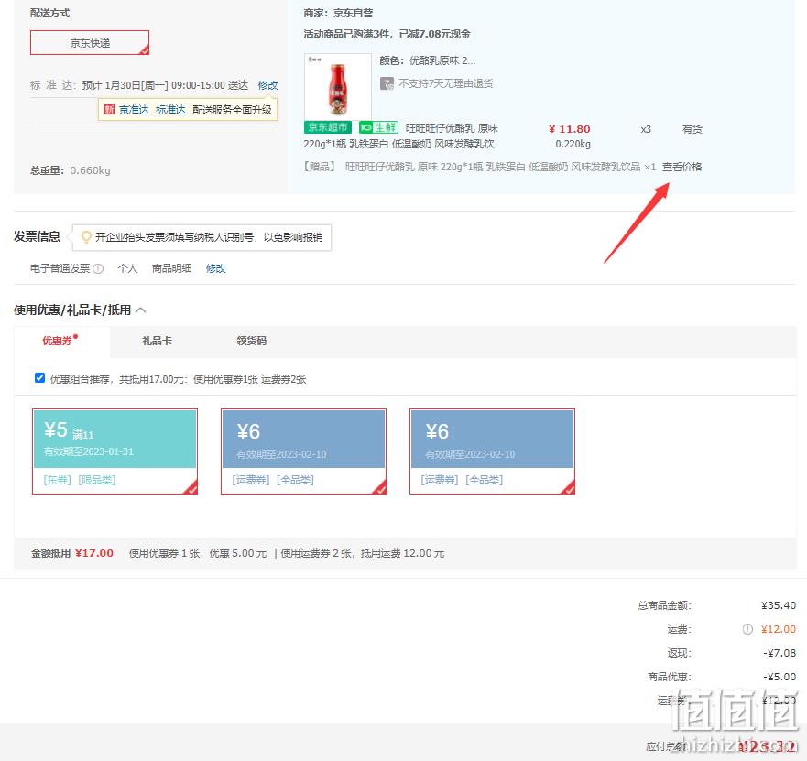The height and width of the screenshot is (761, 807).
Task: Click the 京准达 link
Action: pyautogui.click(x=134, y=110)
